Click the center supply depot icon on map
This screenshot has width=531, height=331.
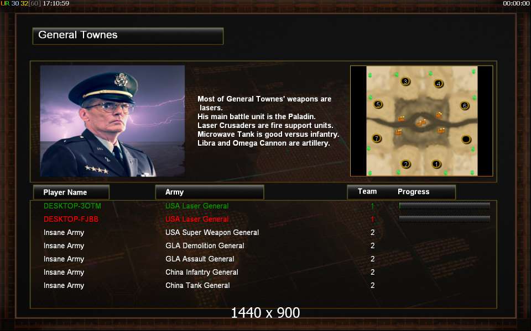click(x=421, y=122)
